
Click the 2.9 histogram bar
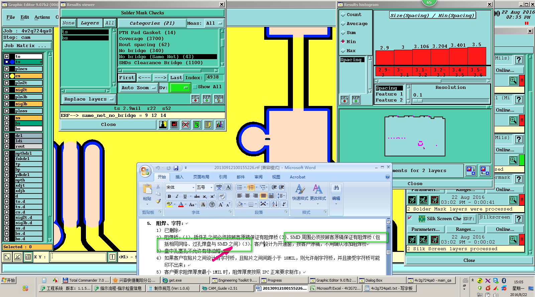385,57
